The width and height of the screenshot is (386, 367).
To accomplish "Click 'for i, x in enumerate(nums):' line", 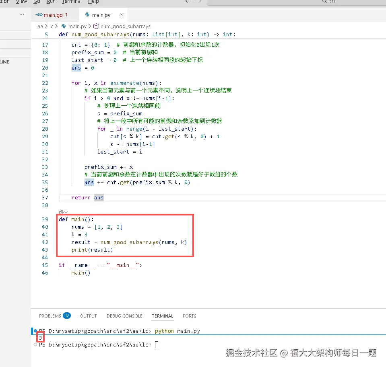I will pyautogui.click(x=116, y=83).
